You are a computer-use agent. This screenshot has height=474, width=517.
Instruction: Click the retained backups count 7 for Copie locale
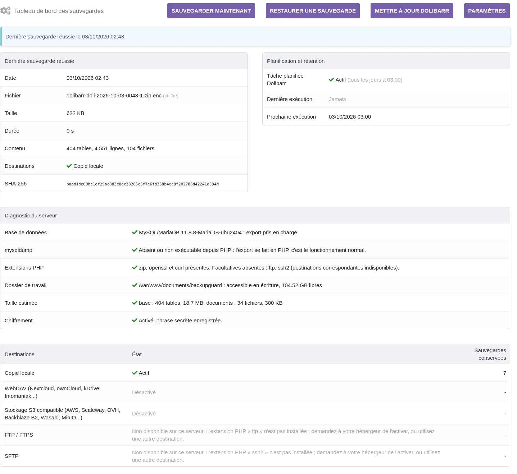504,373
